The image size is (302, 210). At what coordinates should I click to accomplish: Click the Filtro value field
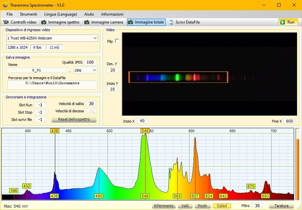[x=257, y=206]
